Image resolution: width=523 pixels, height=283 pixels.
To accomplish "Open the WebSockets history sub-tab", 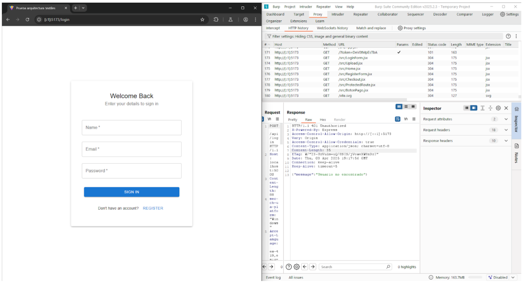I will click(x=332, y=28).
